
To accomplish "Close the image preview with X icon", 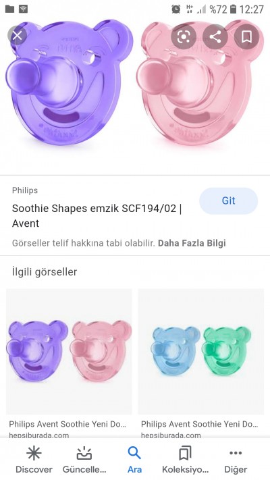I will [x=18, y=36].
